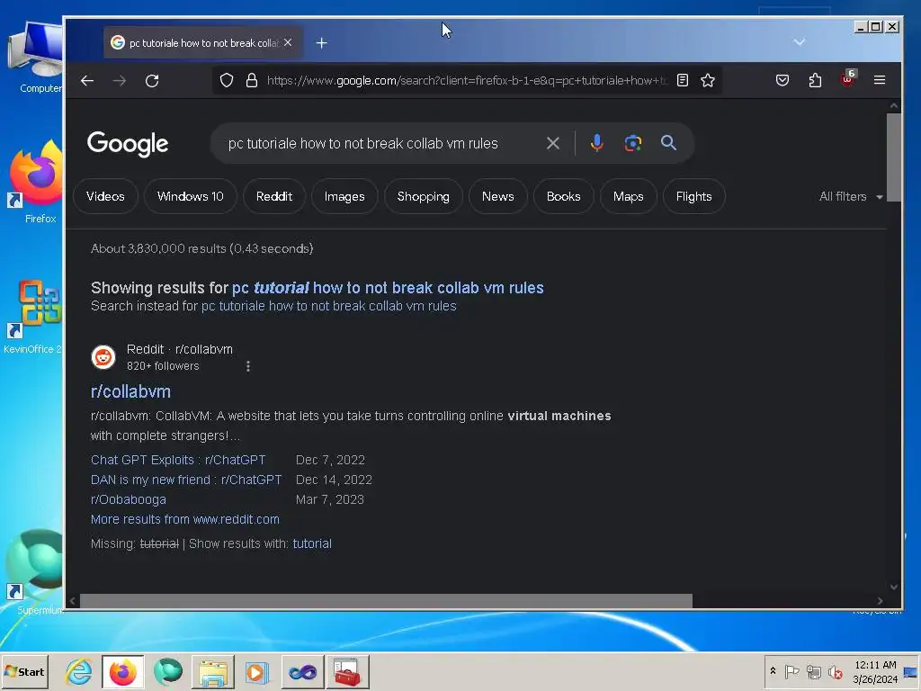Select the Reddit filter chip

point(274,196)
